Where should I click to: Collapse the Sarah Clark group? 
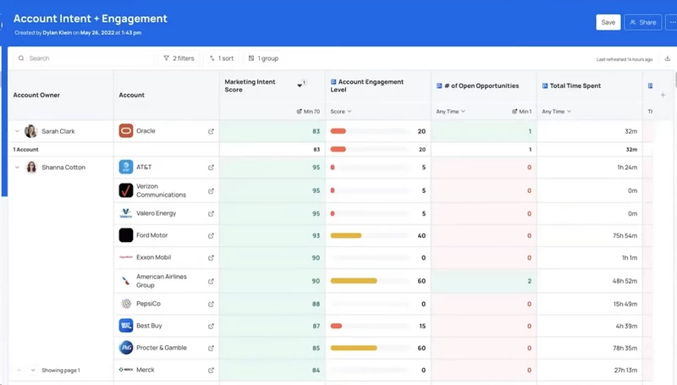click(17, 131)
